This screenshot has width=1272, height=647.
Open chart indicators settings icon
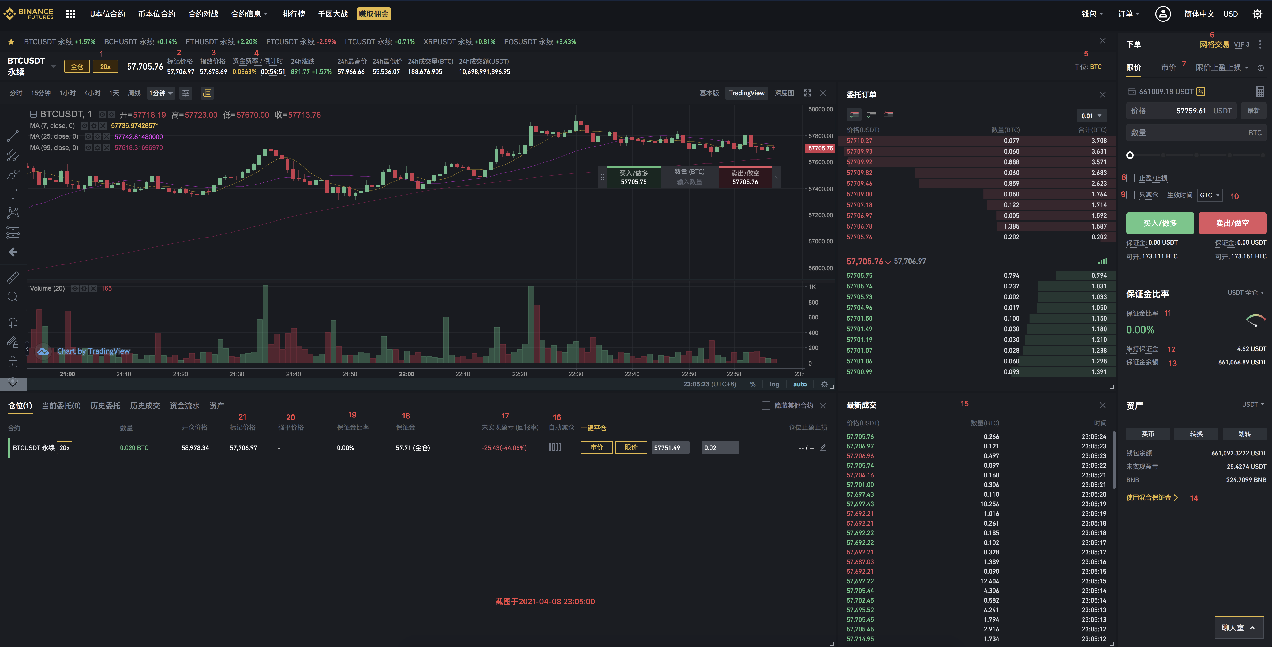coord(186,93)
